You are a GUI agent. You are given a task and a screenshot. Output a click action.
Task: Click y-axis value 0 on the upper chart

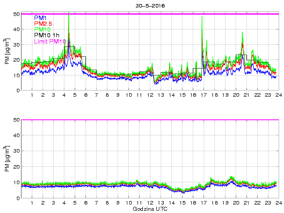pyautogui.click(x=18, y=91)
